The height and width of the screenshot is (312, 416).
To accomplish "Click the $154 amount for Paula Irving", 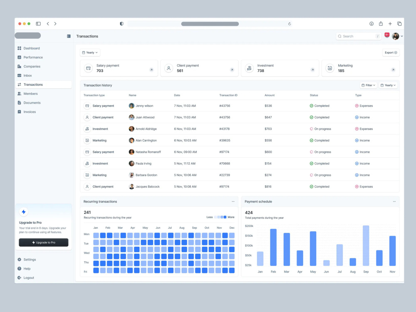I will [268, 163].
